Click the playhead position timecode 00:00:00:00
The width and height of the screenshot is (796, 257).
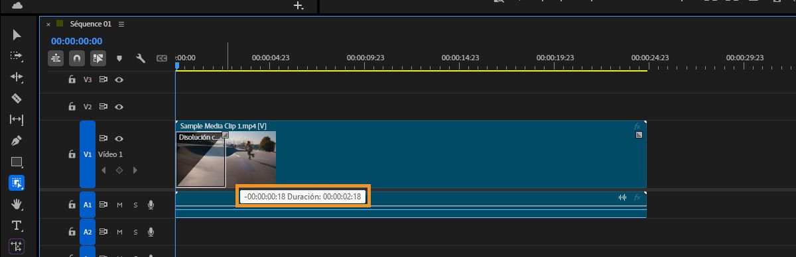click(77, 41)
